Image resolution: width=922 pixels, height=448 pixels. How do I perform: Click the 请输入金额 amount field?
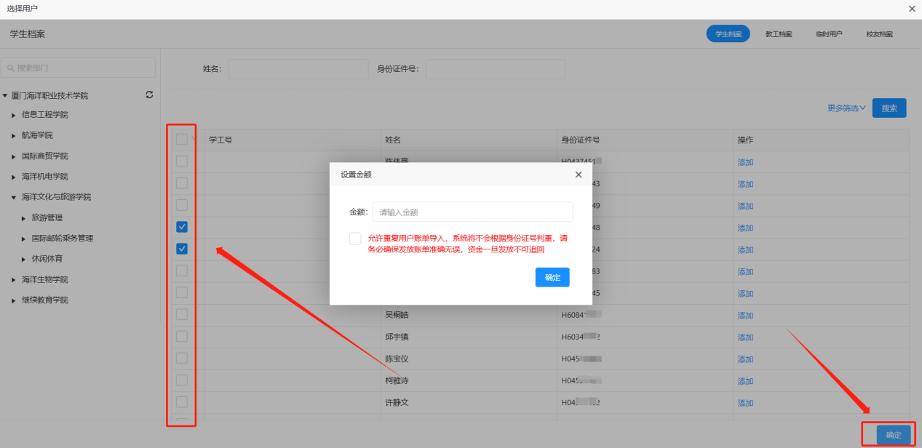472,212
